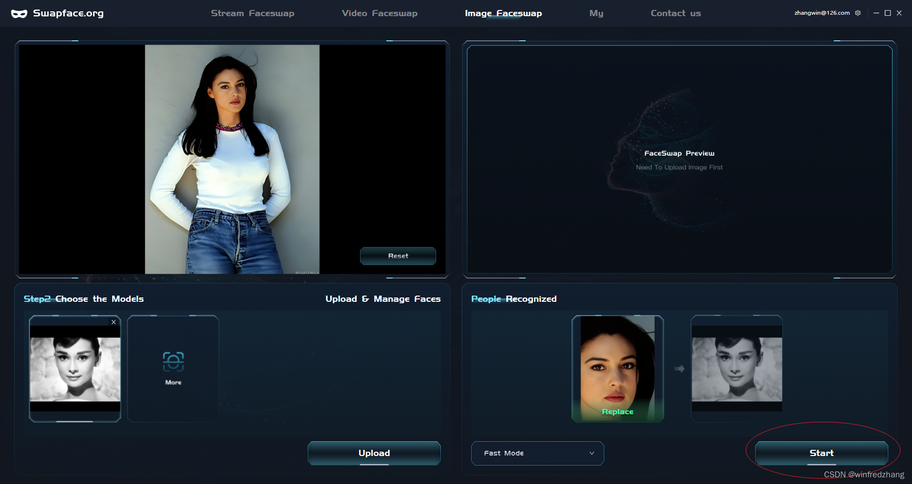Click the account email zhangwin@126.com

[822, 13]
